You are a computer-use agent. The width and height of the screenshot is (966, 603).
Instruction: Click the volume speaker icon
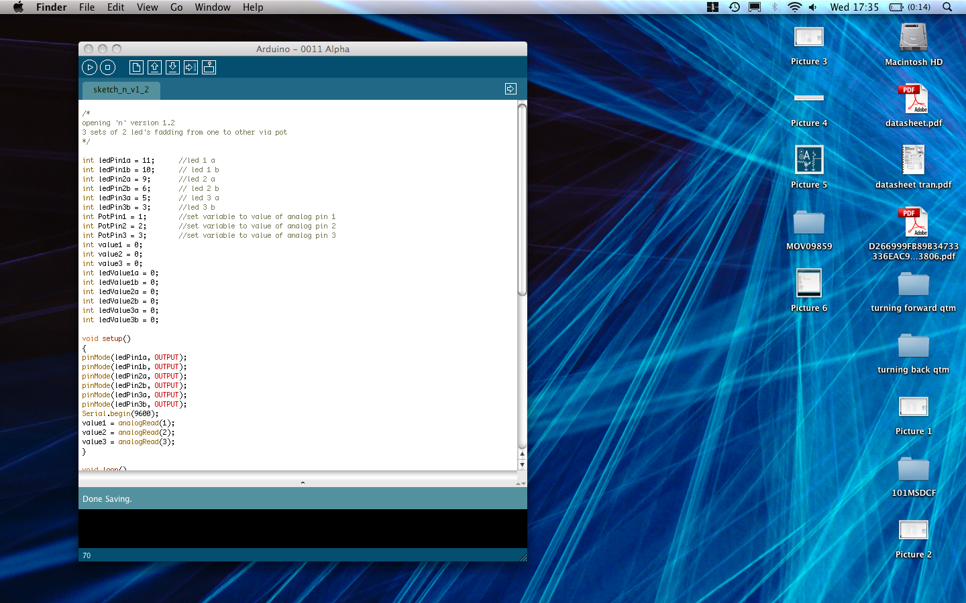[x=813, y=7]
